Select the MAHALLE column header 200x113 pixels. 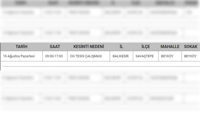click(x=170, y=46)
